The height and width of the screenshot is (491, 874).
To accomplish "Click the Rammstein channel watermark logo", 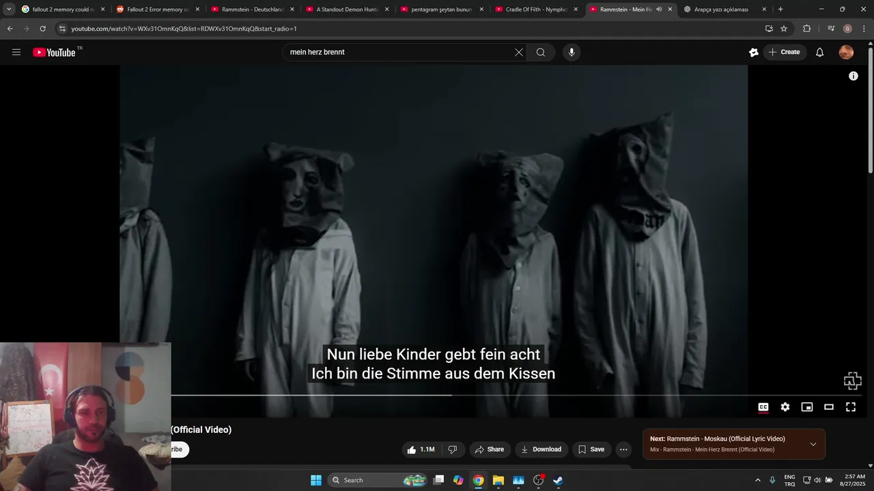I will tap(852, 381).
